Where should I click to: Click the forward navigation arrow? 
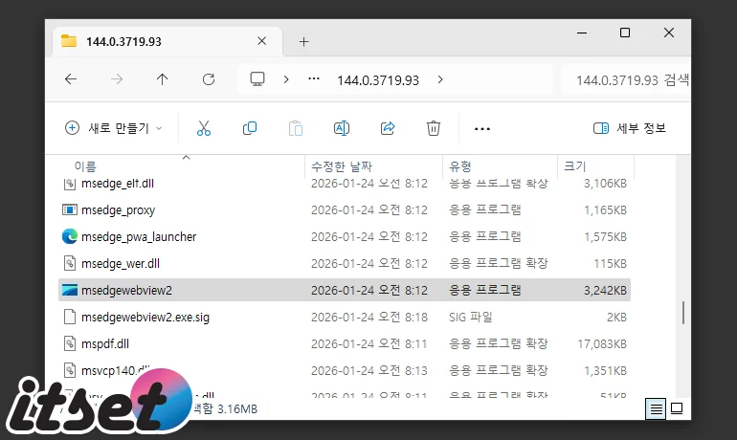117,79
